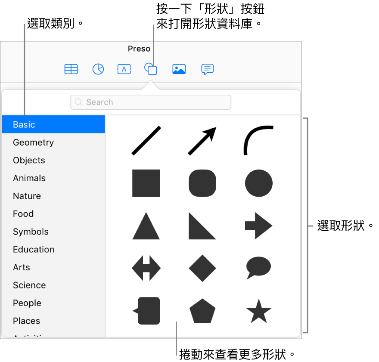Select the Nature category

tap(53, 196)
